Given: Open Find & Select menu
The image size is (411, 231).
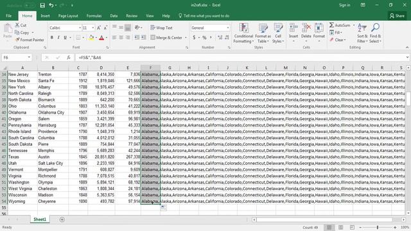Looking at the screenshot, I should pos(375,33).
